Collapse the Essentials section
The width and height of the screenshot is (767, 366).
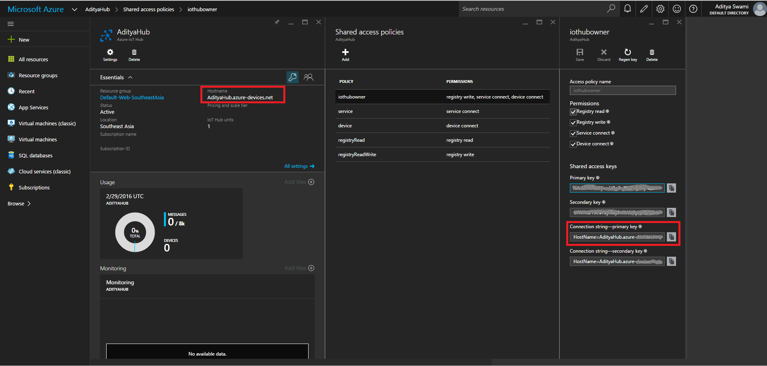(116, 77)
